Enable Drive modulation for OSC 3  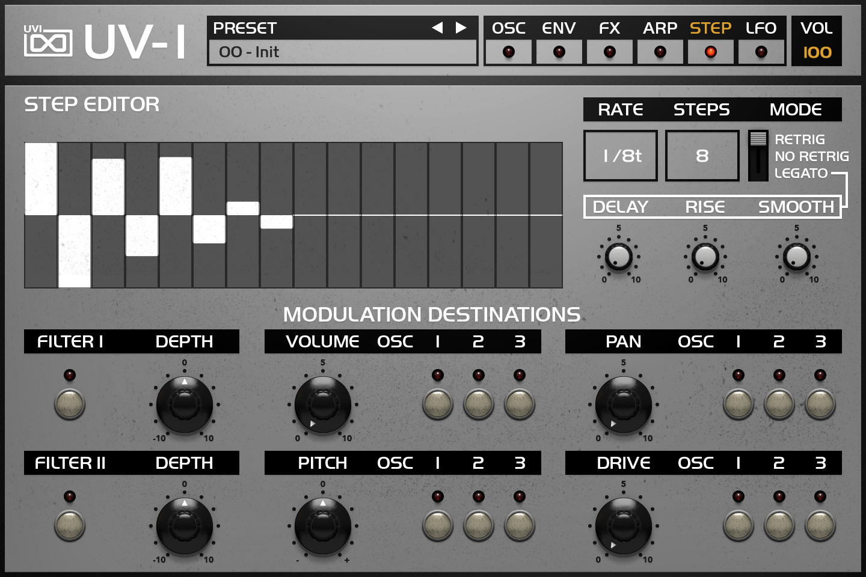820,525
